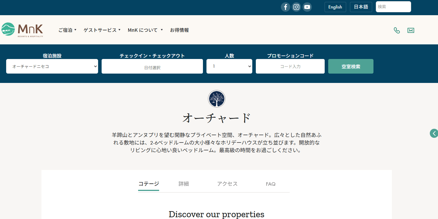Expand the side panel arrow button
This screenshot has width=438, height=219.
coord(434,133)
